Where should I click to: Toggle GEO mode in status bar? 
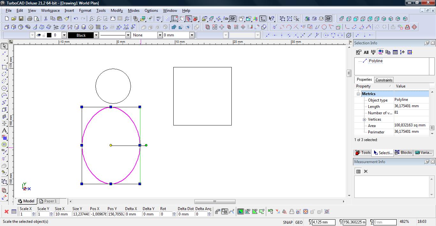(x=299, y=222)
